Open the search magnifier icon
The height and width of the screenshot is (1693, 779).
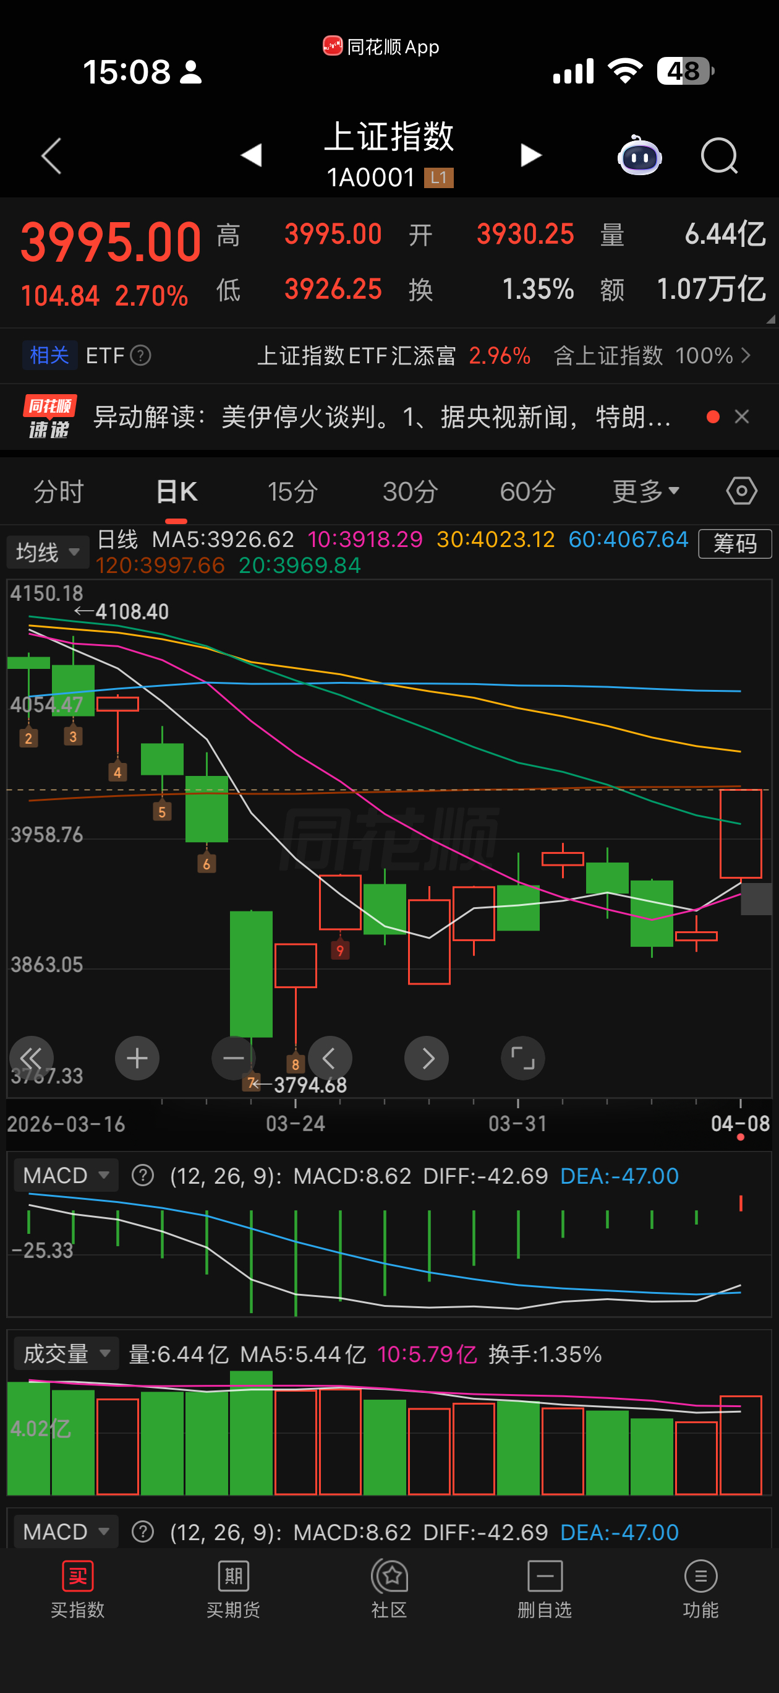pos(719,156)
